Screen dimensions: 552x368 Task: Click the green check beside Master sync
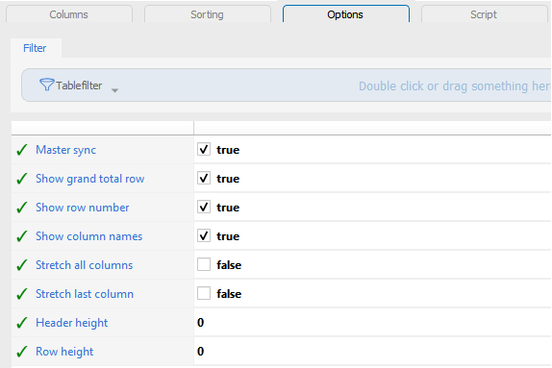pos(22,150)
